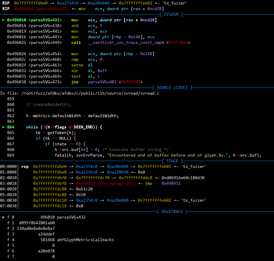274x261 pixels.
Task: Click the xor dl, 0xff instruction
Action: point(89,71)
